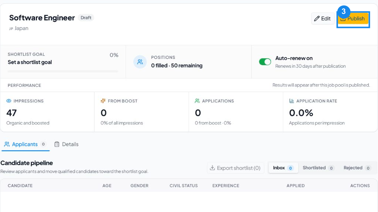This screenshot has height=212, width=378.
Task: Click the Impressions eye icon
Action: pos(9,101)
